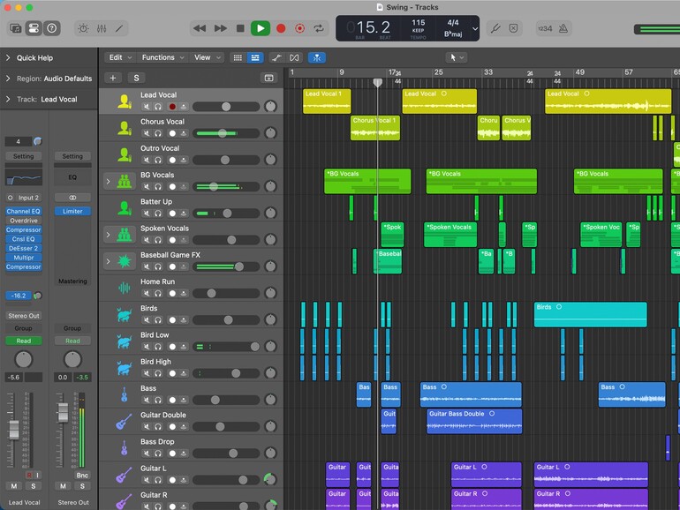
Task: Mute the Lead Vocal track
Action: tap(147, 107)
